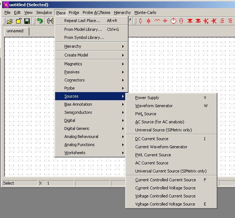Select the unnamed schematic tab
This screenshot has height=218, width=235.
pyautogui.click(x=16, y=31)
